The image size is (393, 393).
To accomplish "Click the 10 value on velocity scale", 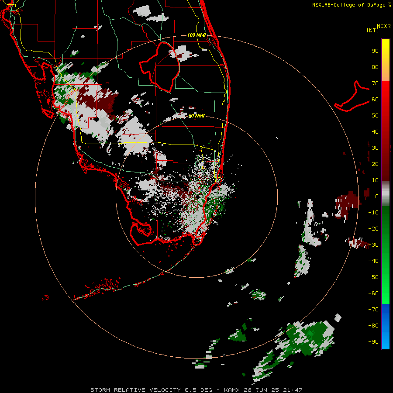I will click(x=375, y=180).
